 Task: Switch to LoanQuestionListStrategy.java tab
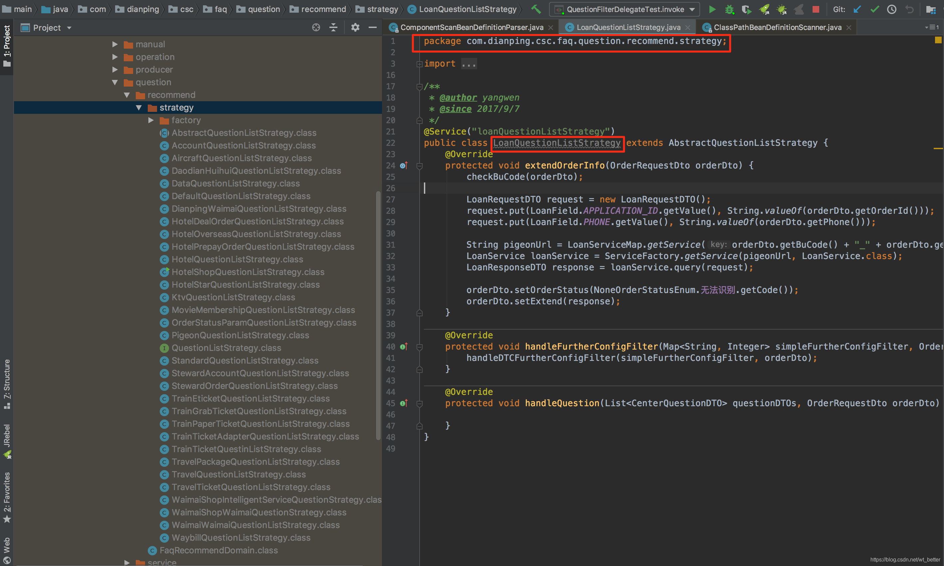[x=628, y=27]
